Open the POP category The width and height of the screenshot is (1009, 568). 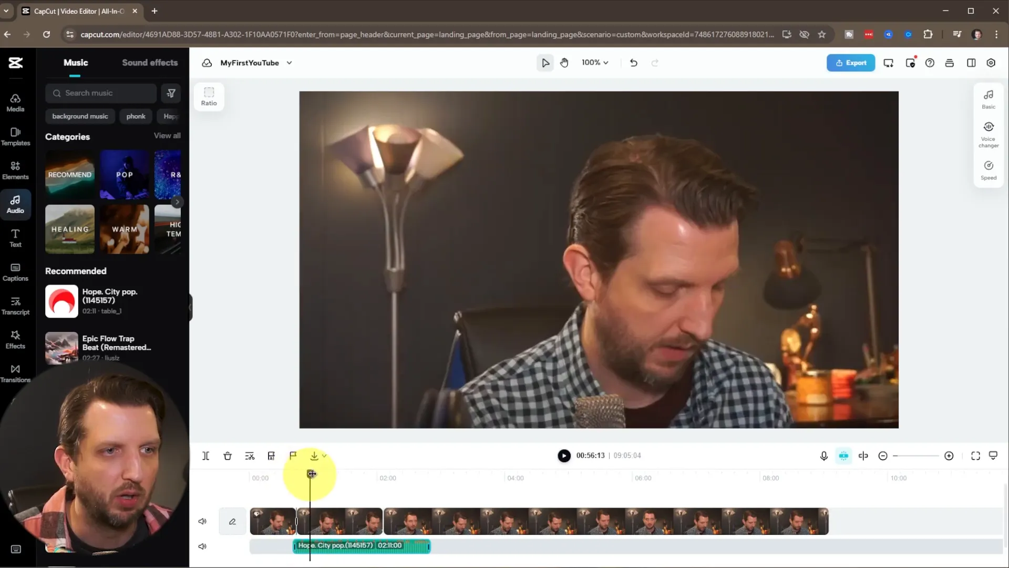[x=125, y=175]
